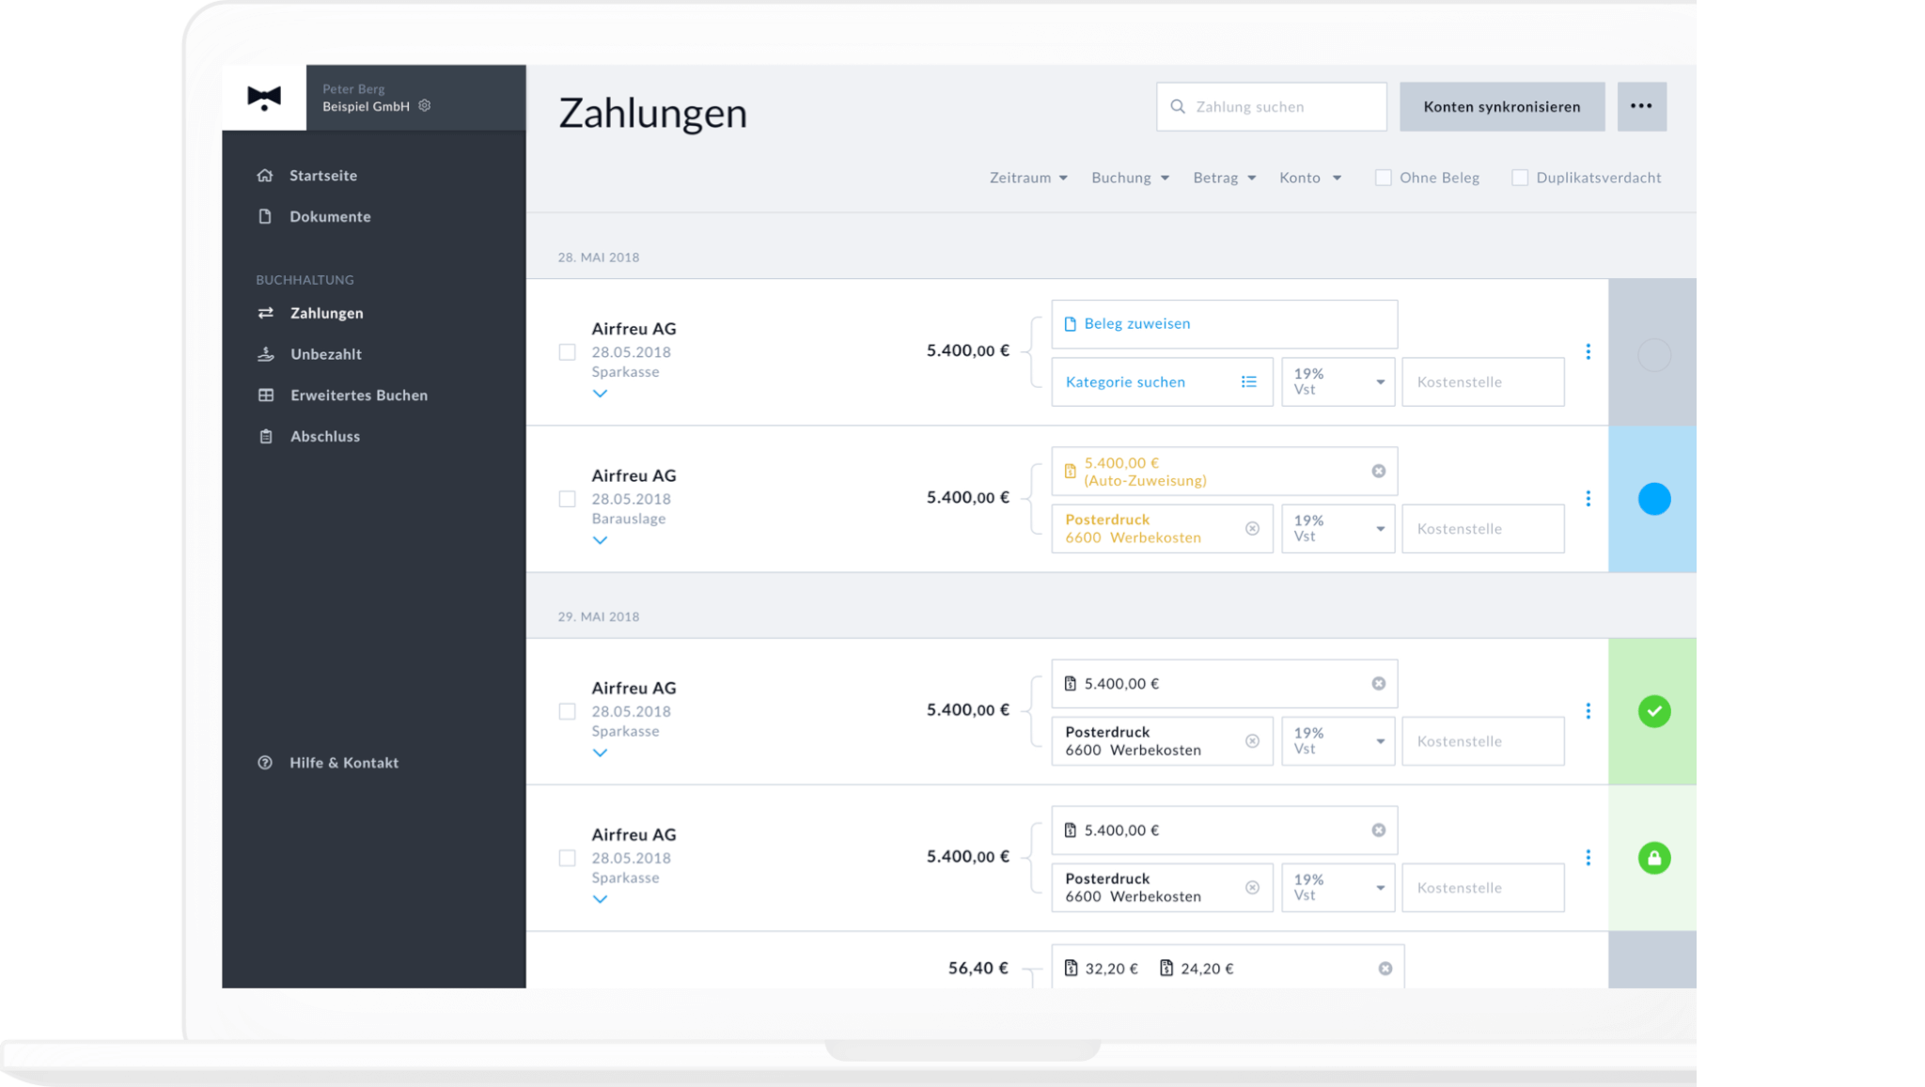Image resolution: width=1925 pixels, height=1087 pixels.
Task: Click the 56,40 € payment amount
Action: (978, 968)
